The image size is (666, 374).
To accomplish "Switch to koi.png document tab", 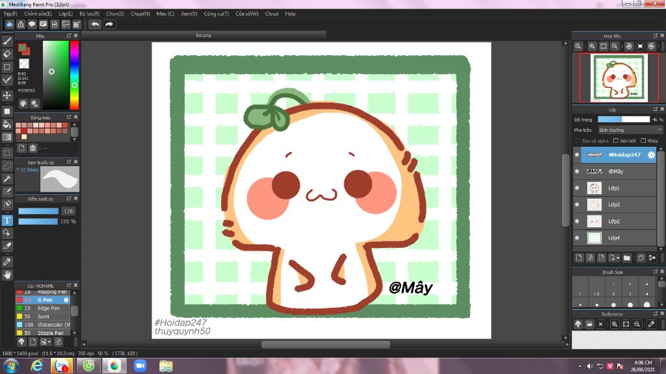I will pyautogui.click(x=204, y=35).
